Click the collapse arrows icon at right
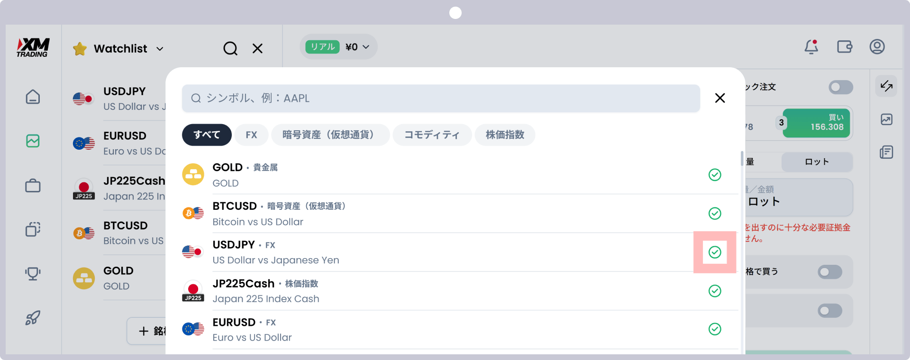Viewport: 910px width, 360px height. click(x=886, y=86)
